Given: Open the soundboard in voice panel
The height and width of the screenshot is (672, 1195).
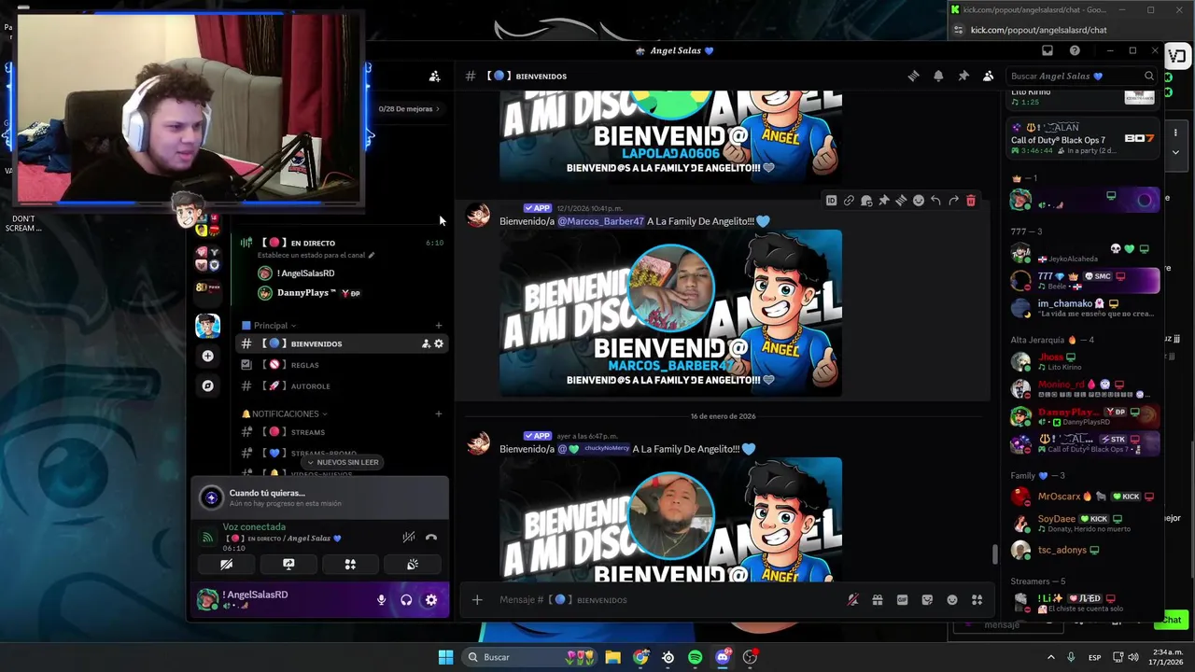Looking at the screenshot, I should pos(413,564).
